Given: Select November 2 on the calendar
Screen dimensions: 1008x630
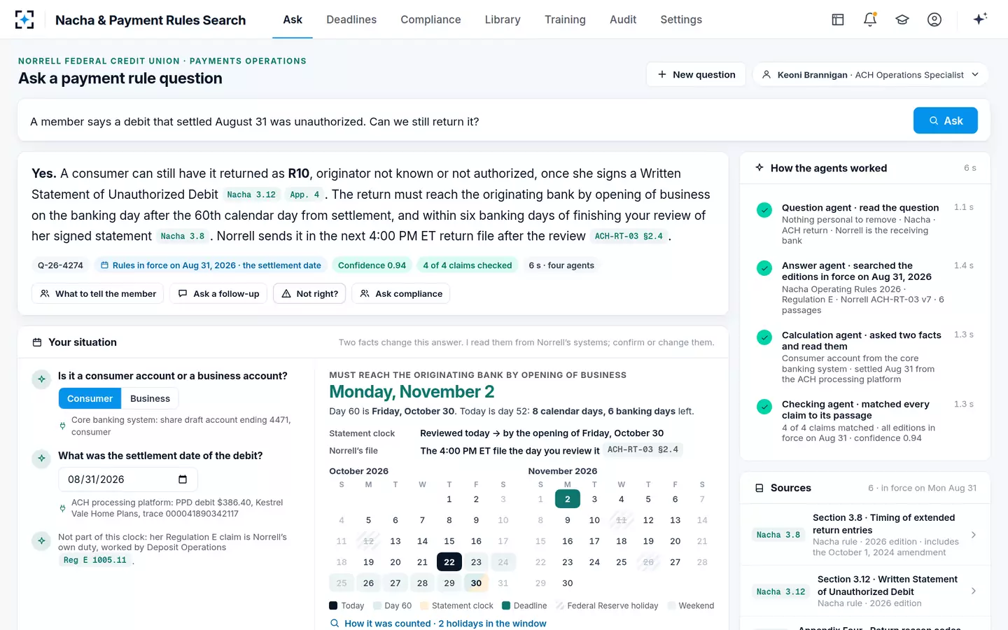Looking at the screenshot, I should pyautogui.click(x=568, y=499).
